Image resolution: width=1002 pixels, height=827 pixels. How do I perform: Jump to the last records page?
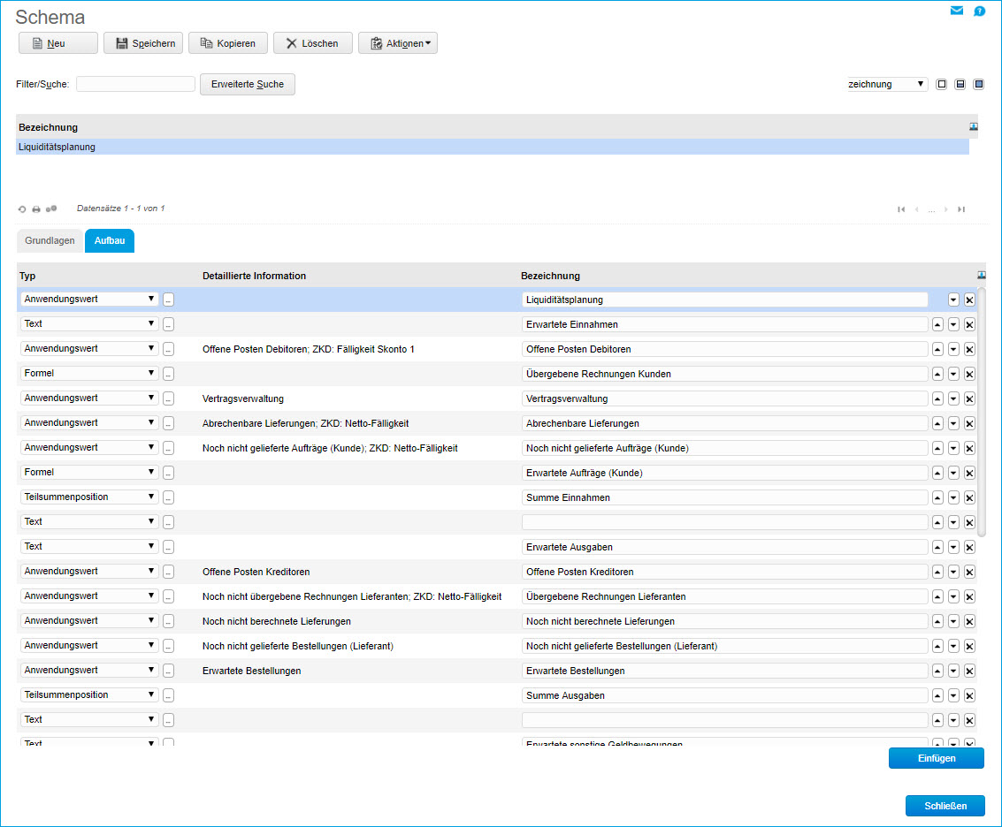(x=961, y=209)
